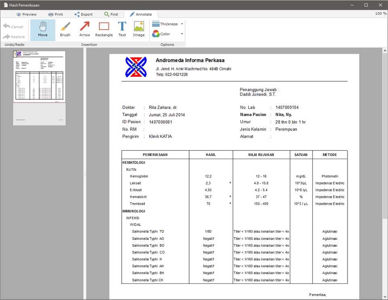Click the NILAI RUJUKAN column header
The height and width of the screenshot is (300, 388).
click(x=261, y=155)
